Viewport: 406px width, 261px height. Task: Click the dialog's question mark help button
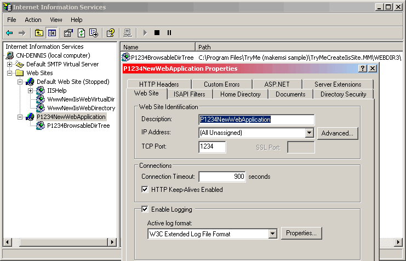point(363,69)
